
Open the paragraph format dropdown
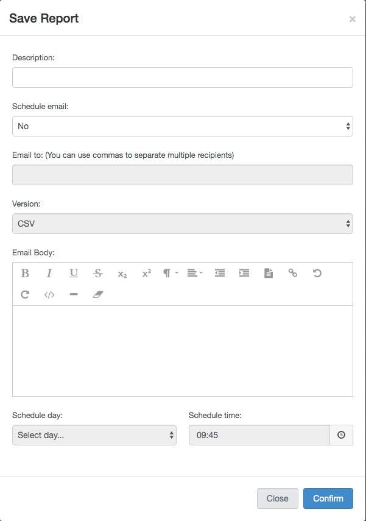pyautogui.click(x=171, y=274)
